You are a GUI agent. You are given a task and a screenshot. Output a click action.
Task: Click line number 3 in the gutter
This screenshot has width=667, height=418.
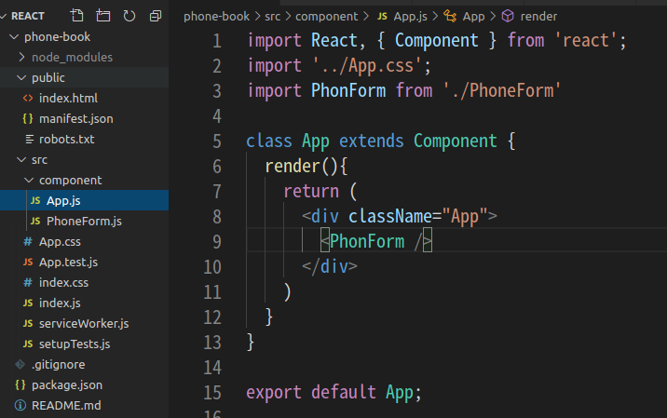click(217, 91)
